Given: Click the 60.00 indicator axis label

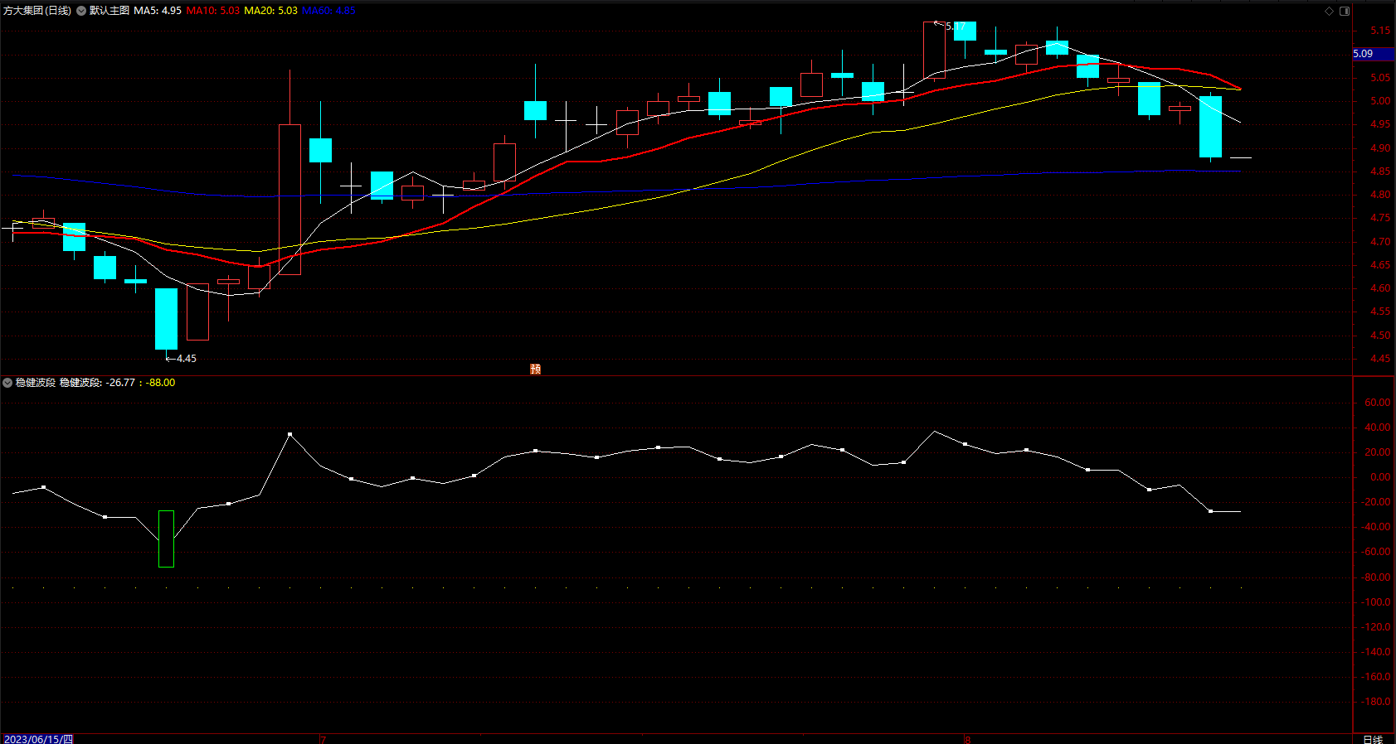Looking at the screenshot, I should [1377, 403].
